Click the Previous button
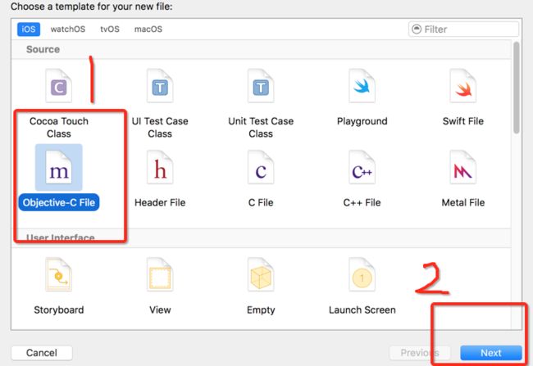Screen dimensions: 533x366 tap(420, 353)
